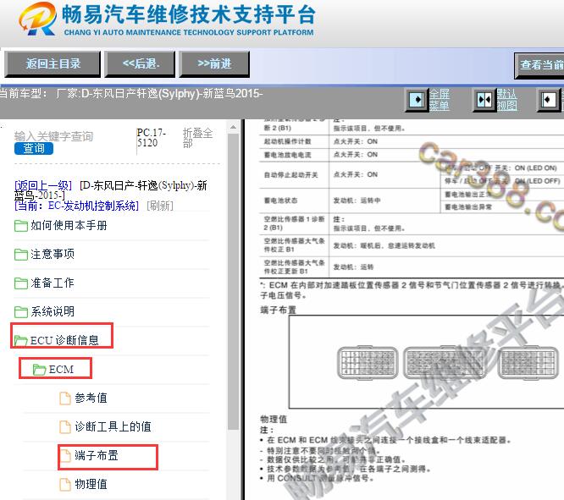Open the 物理值 document
The image size is (564, 500).
click(x=91, y=484)
